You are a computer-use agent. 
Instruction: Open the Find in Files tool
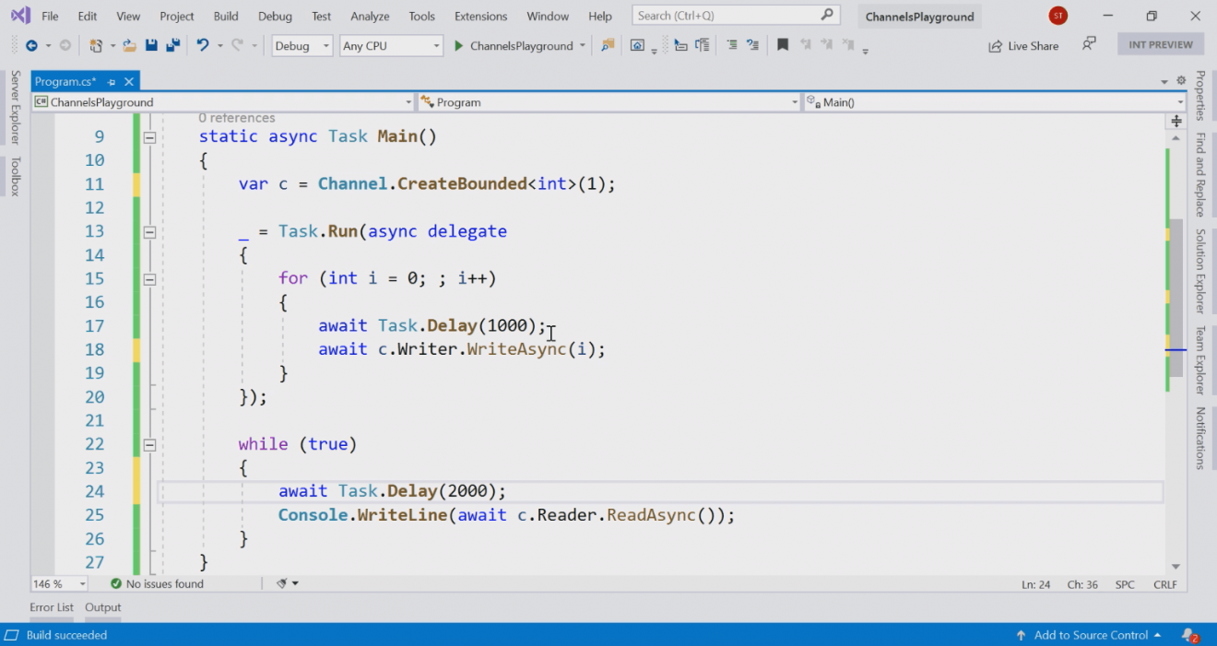[607, 44]
